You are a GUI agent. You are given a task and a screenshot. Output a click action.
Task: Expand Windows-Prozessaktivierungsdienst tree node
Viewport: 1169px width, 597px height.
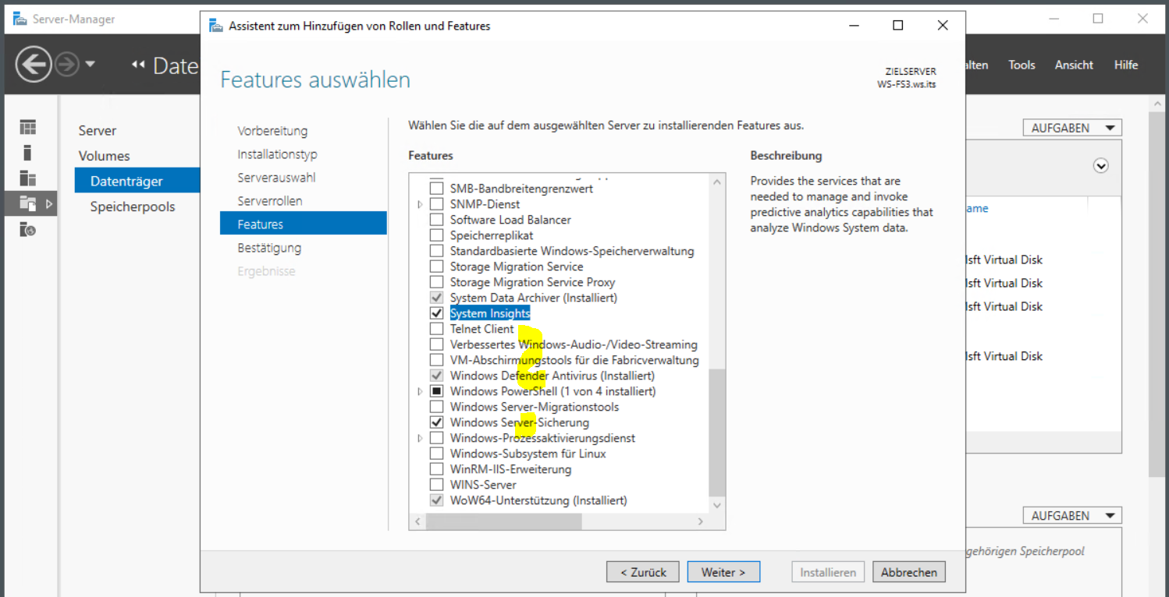pyautogui.click(x=420, y=438)
